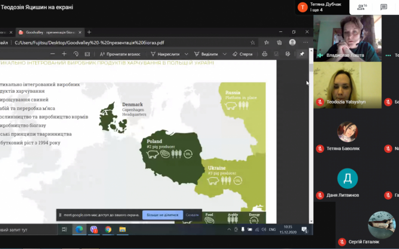
Task: Select the Сергій Гаталяк participant avatar
Action: click(x=382, y=225)
